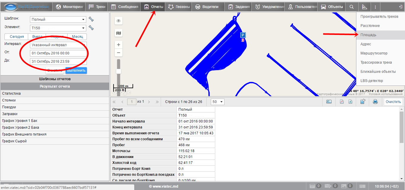
Task: Click the blue Выполнить button
Action: (x=76, y=70)
